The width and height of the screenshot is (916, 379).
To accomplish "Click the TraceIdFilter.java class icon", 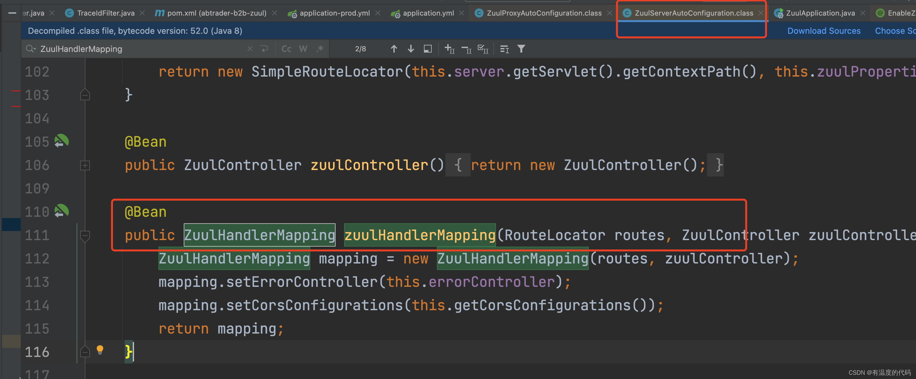I will click(69, 13).
